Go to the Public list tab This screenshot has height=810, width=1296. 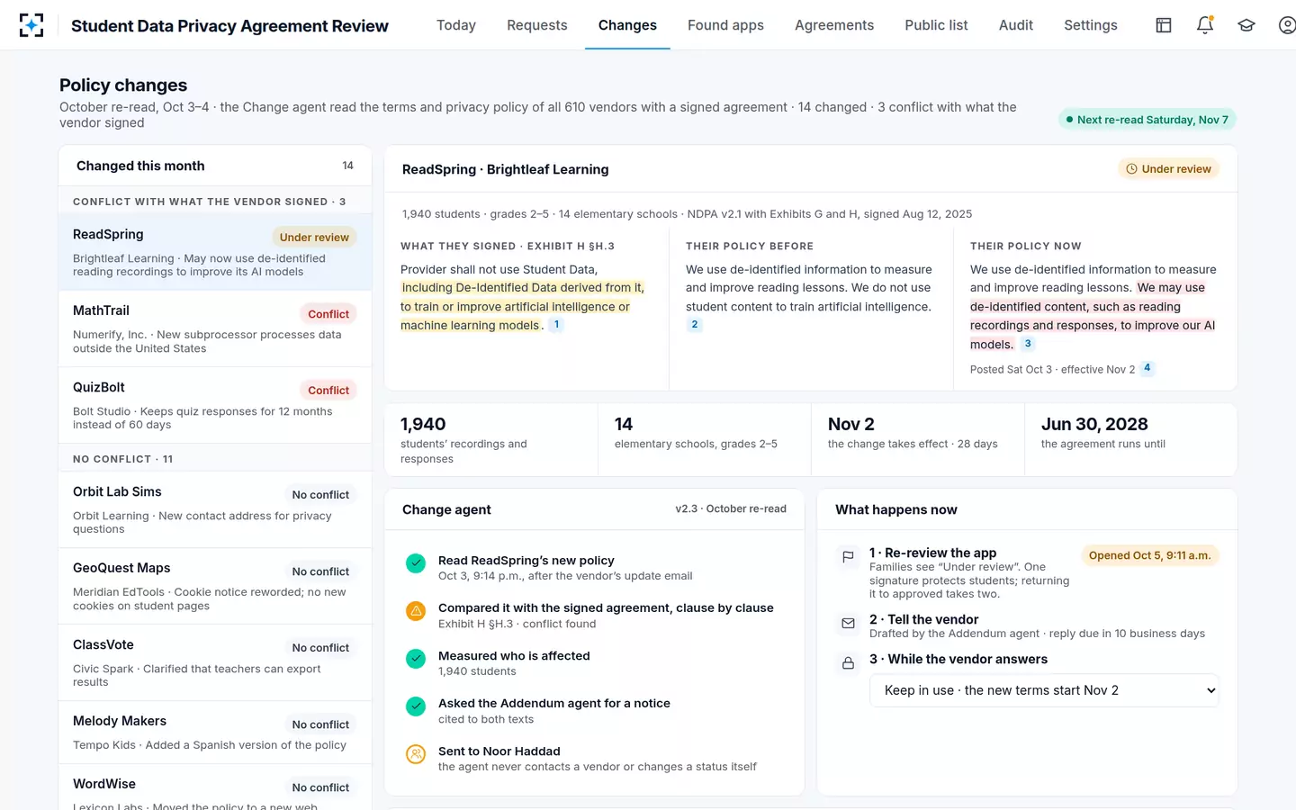(936, 25)
